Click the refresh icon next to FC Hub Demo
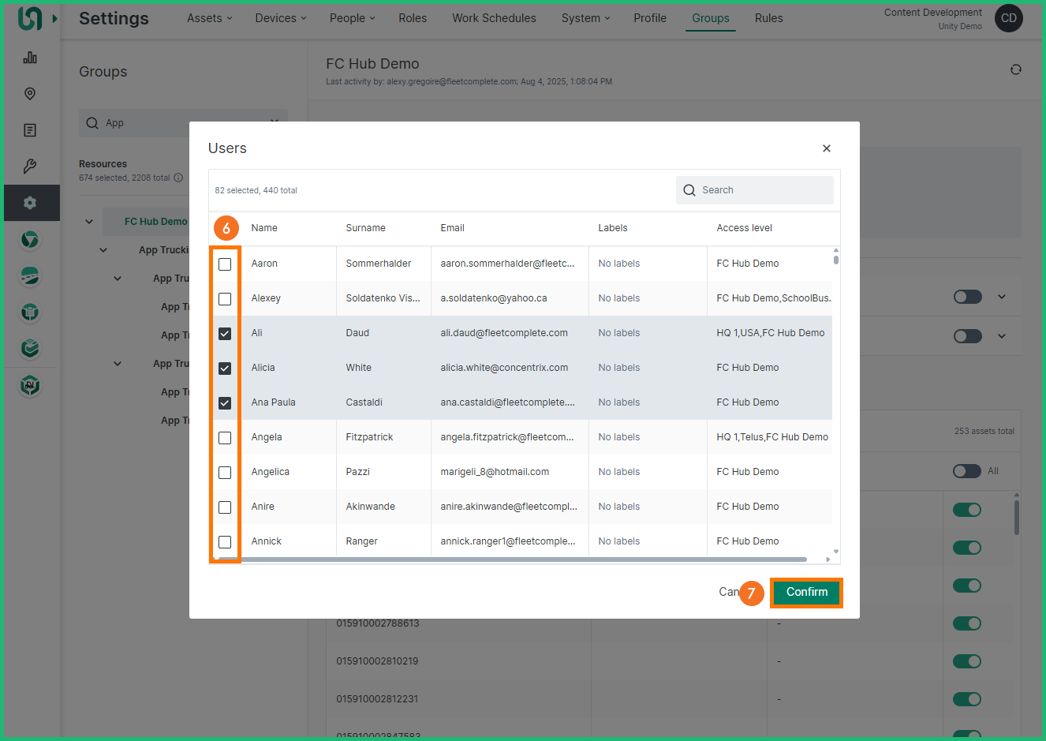Screen dimensions: 1046x741 click(1016, 69)
